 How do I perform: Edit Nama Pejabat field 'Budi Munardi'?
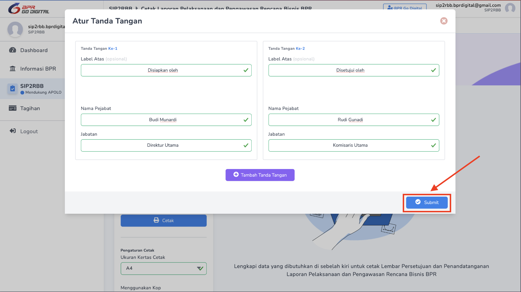click(x=166, y=120)
